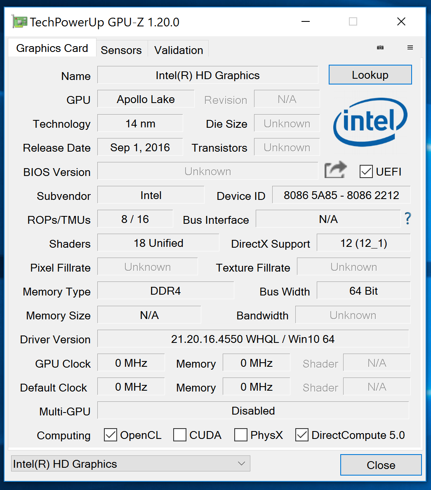
Task: Click the Subvendor field showing Intel
Action: pos(151,195)
